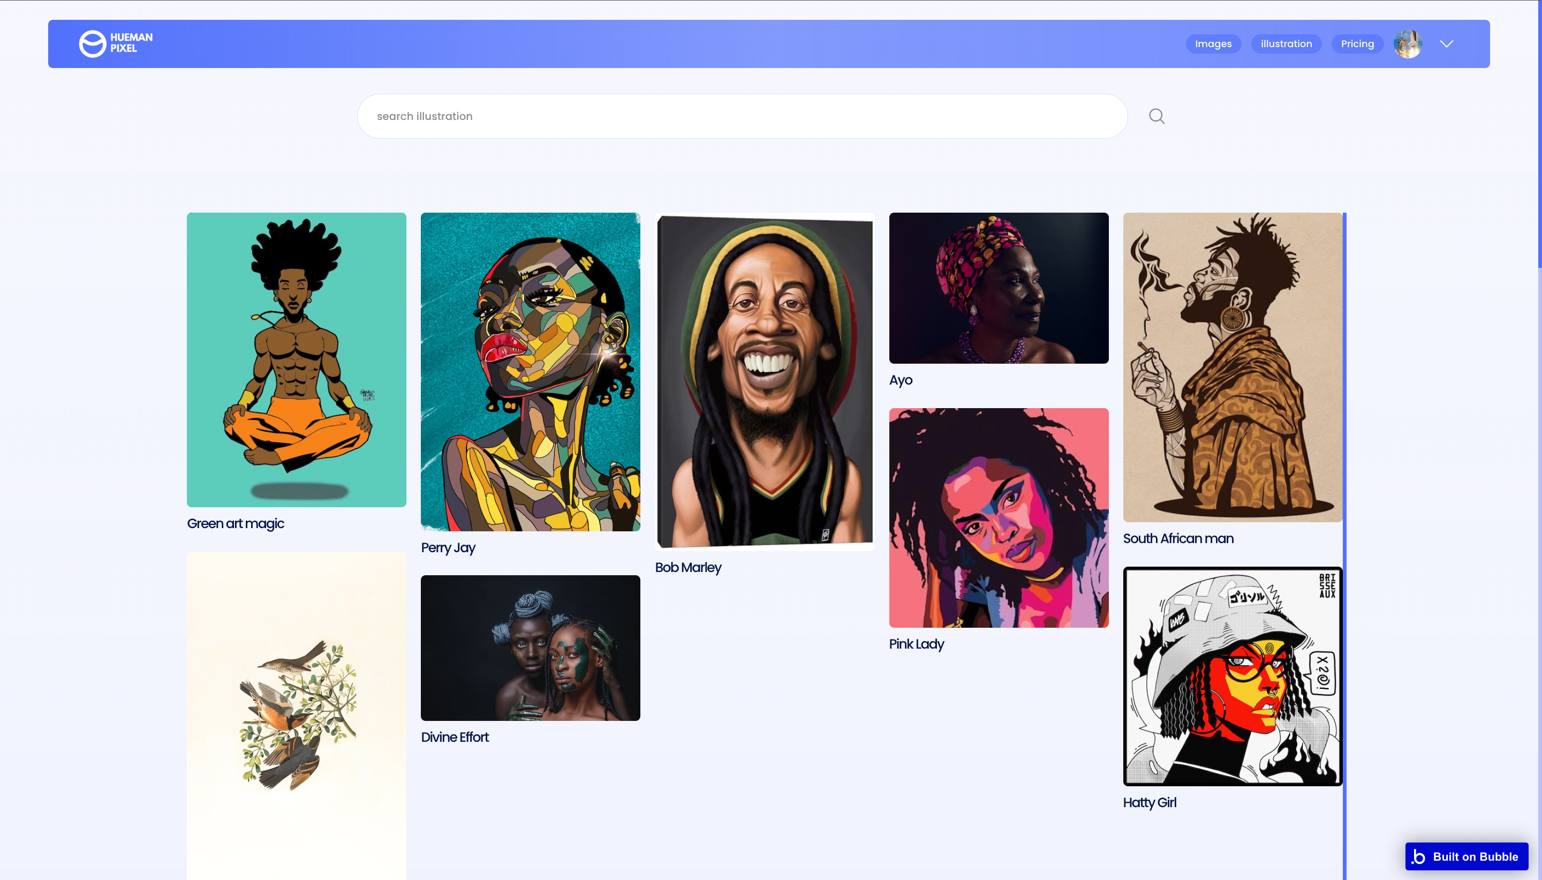
Task: Click the search magnifier icon
Action: point(1156,116)
